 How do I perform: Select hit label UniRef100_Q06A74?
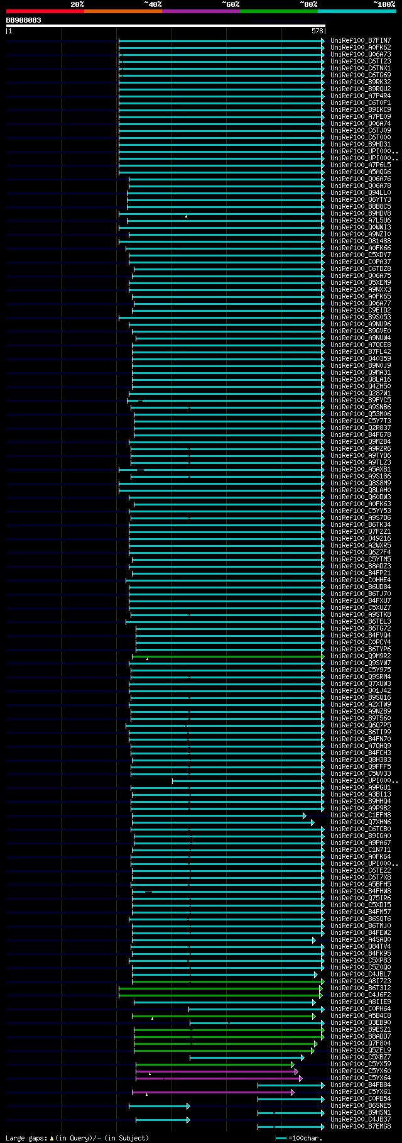[361, 124]
